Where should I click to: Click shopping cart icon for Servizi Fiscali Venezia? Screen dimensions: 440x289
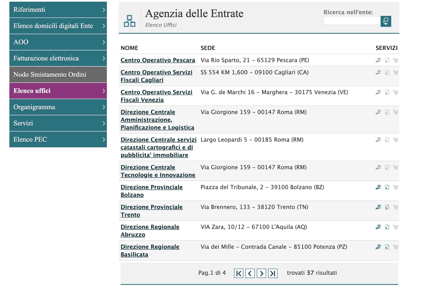[x=395, y=93]
